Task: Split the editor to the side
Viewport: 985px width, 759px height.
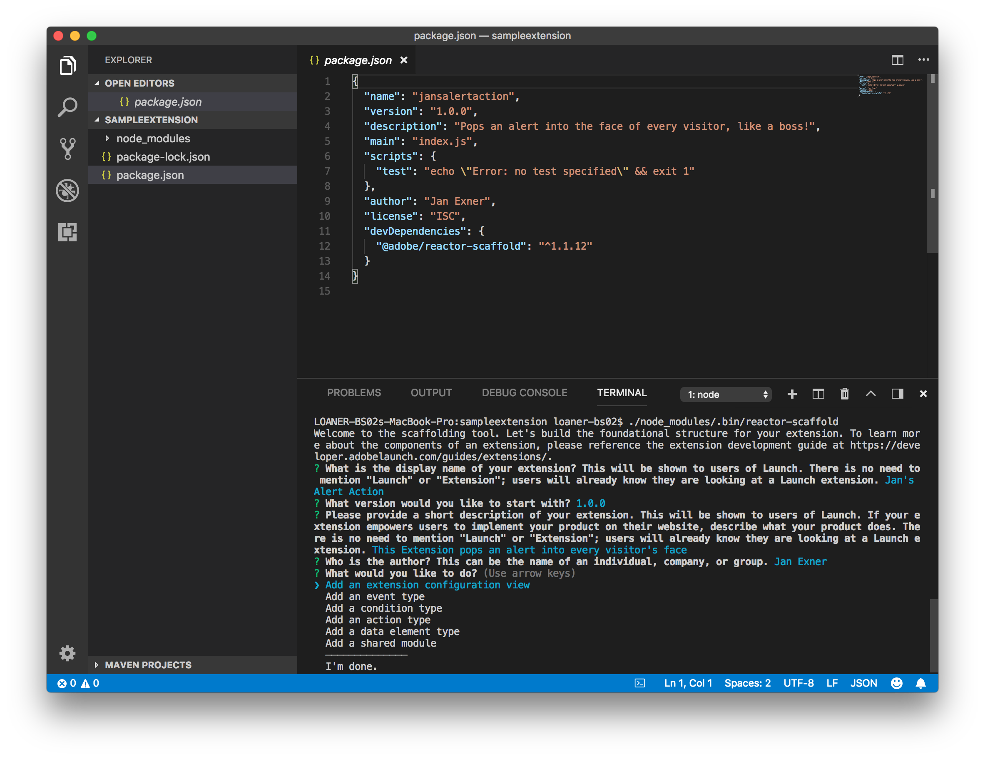Action: click(x=897, y=60)
